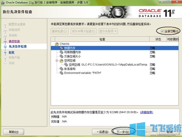Select the 典型安装 step in sidebar
This screenshot has height=137, width=182.
(14, 41)
